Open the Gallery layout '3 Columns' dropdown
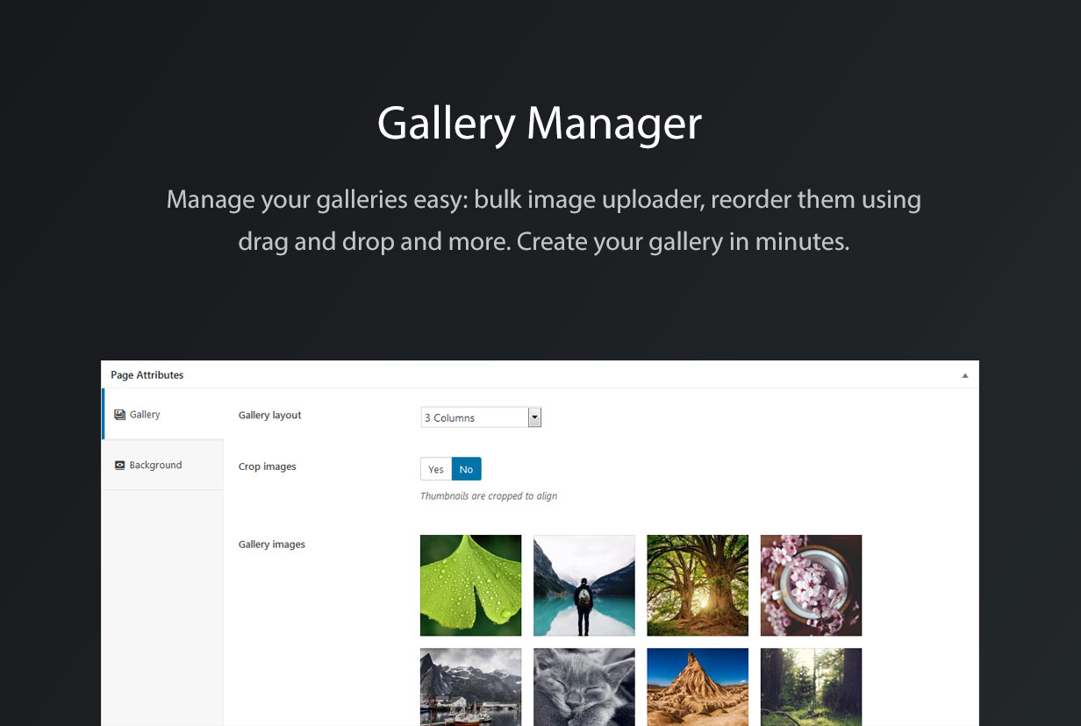1081x726 pixels. tap(474, 417)
